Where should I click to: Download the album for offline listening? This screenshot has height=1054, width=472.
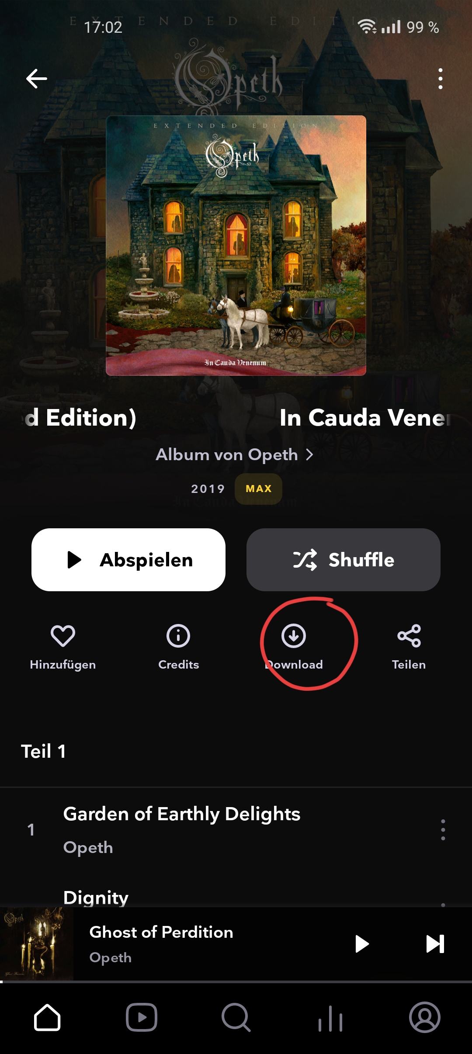point(294,636)
